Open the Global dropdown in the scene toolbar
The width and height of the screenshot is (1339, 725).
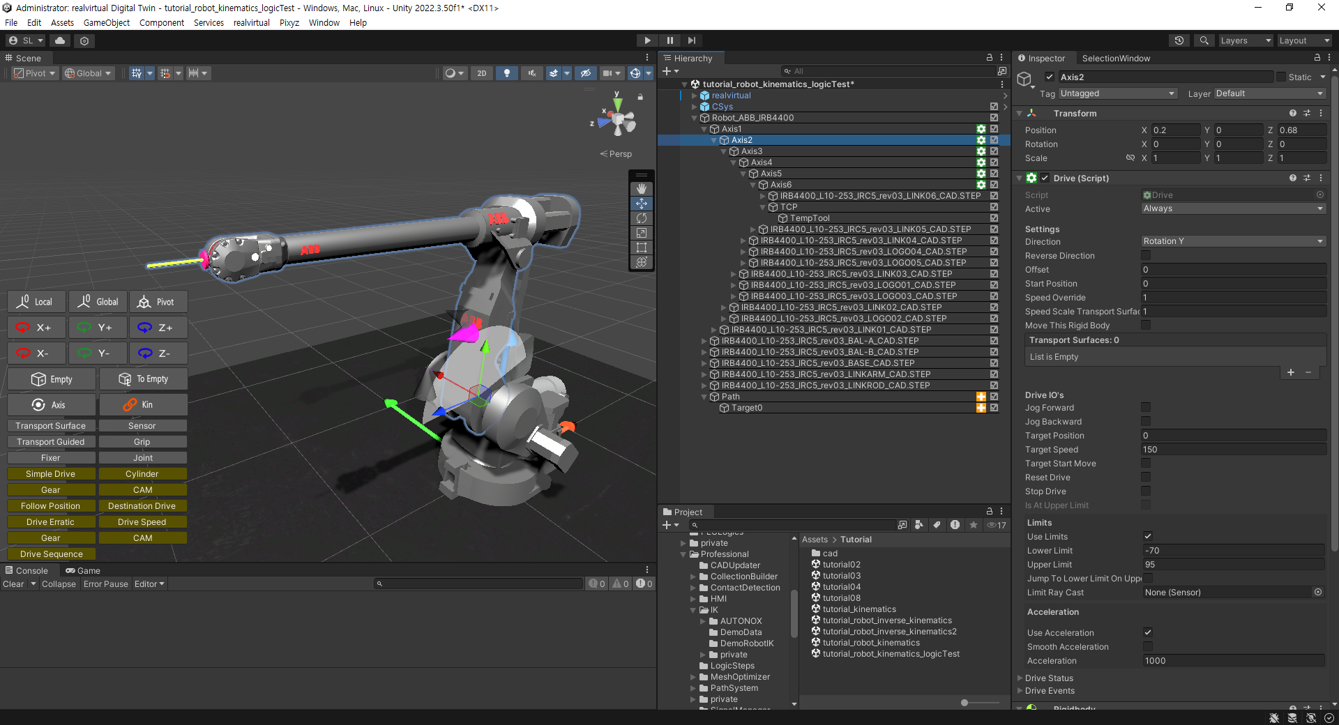click(x=88, y=73)
